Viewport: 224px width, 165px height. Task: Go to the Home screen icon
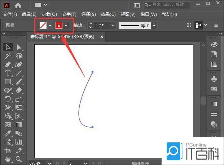click(18, 5)
